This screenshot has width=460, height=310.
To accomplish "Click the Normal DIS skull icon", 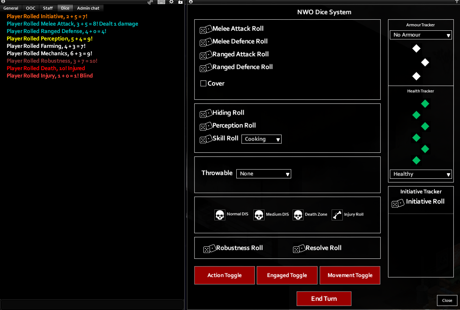I will tap(220, 215).
